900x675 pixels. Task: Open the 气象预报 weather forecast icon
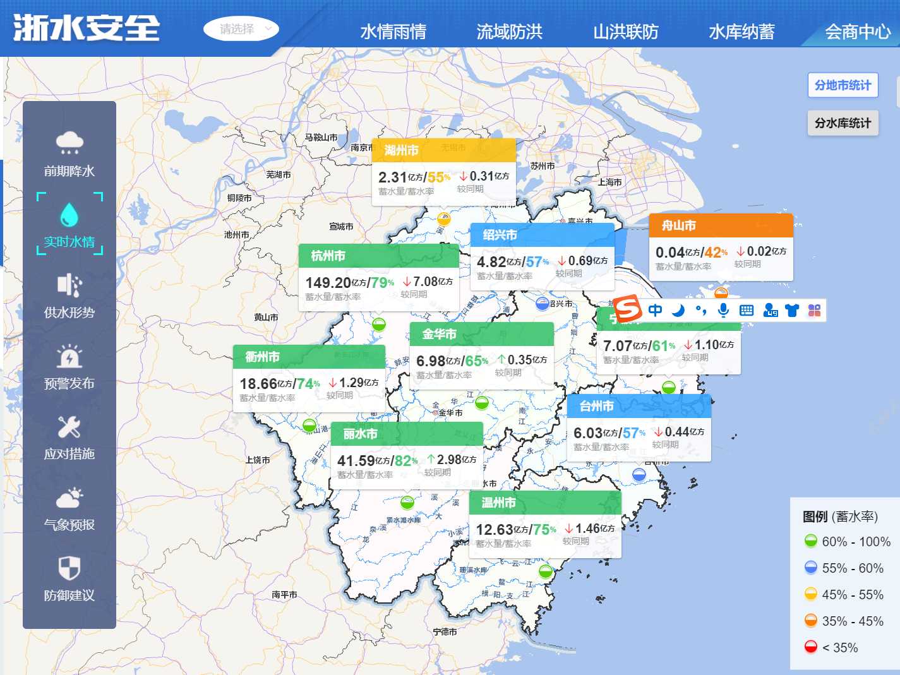tap(69, 498)
